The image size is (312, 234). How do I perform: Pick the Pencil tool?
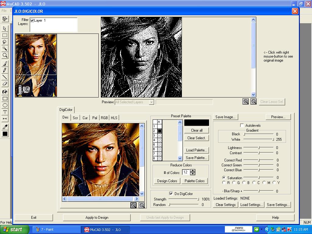coord(4,70)
